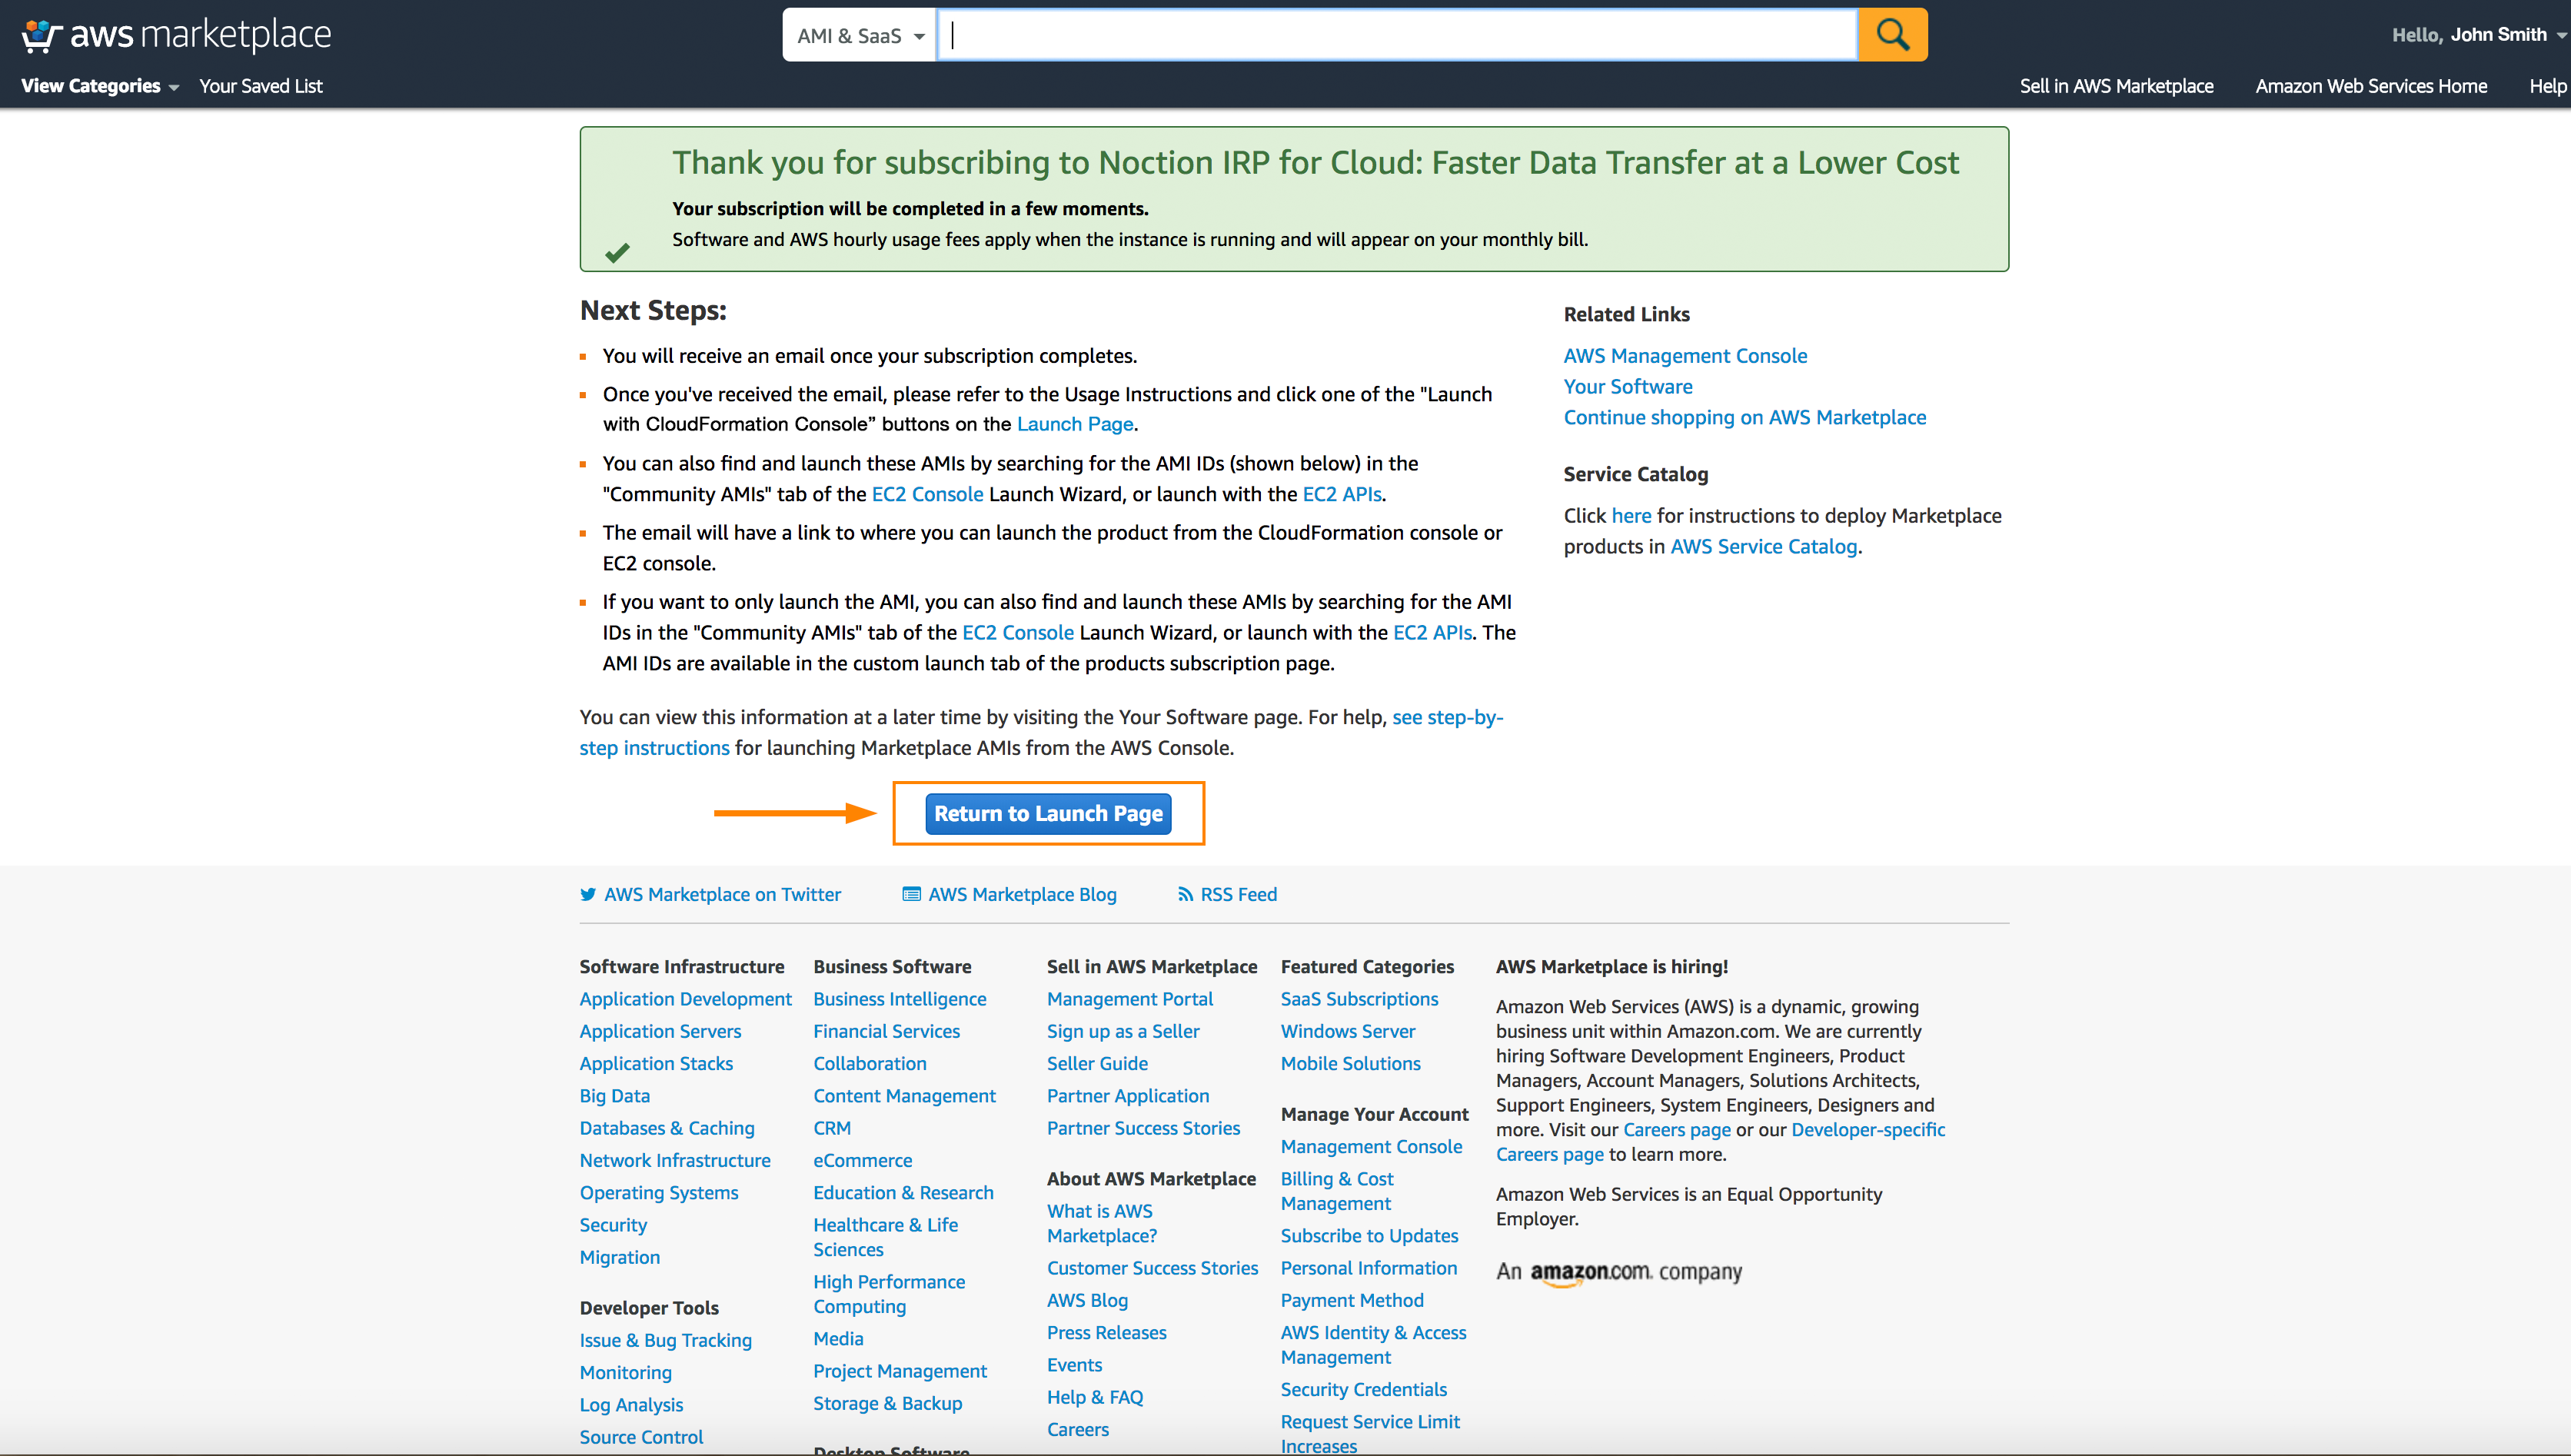Open the CRM category link
Viewport: 2571px width, 1456px height.
pyautogui.click(x=832, y=1128)
